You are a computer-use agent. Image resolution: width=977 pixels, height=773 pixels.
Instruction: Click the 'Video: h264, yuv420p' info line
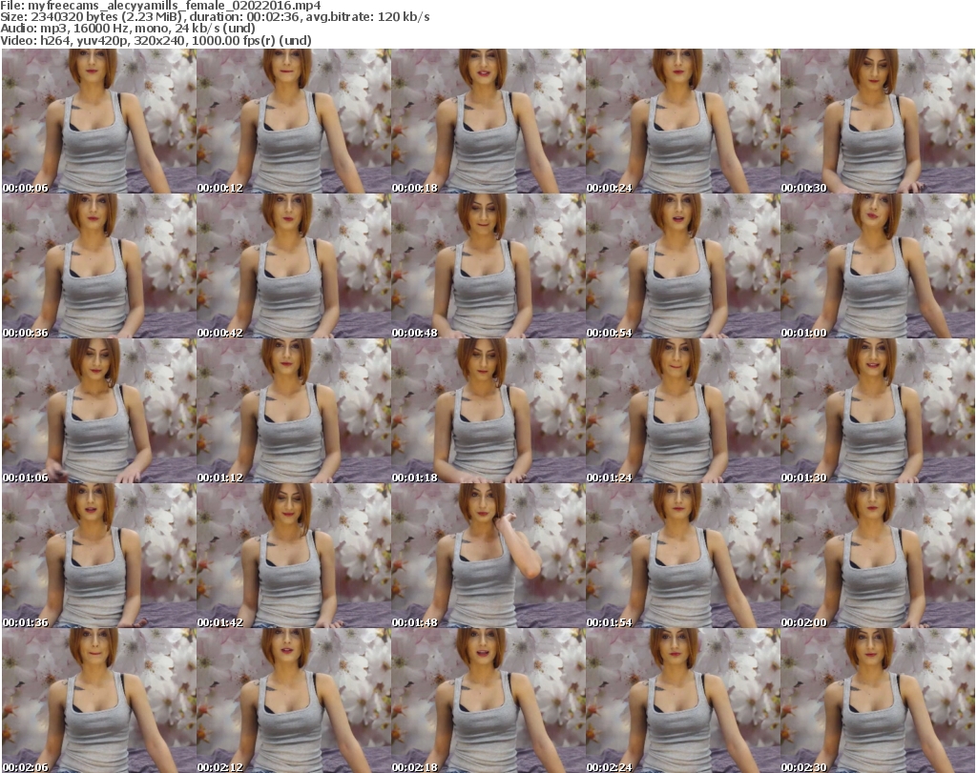coord(156,40)
